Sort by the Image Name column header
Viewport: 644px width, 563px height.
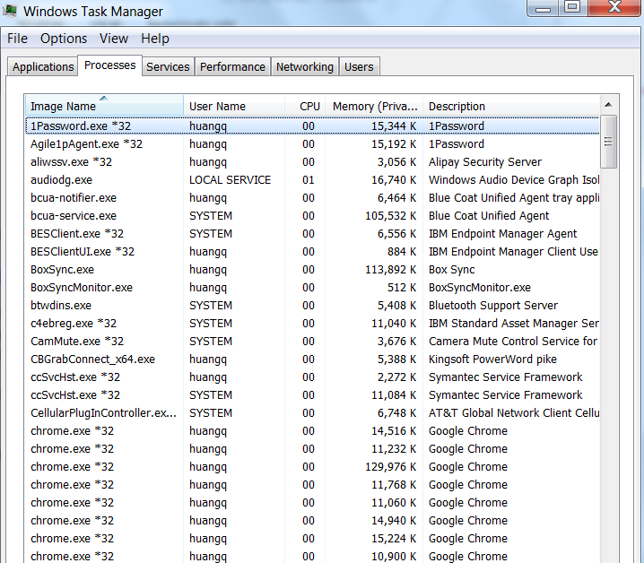pyautogui.click(x=104, y=106)
